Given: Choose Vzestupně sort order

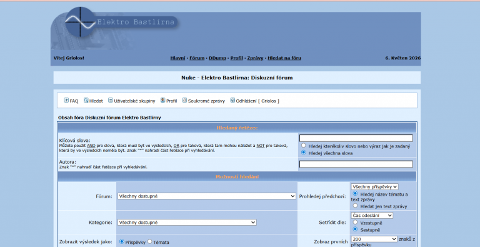Looking at the screenshot, I should click(355, 222).
